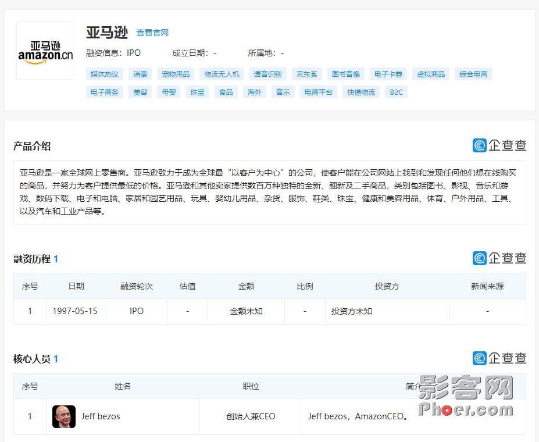Select the 物流无人机 tag
Screen dimensions: 539x442
(222, 74)
